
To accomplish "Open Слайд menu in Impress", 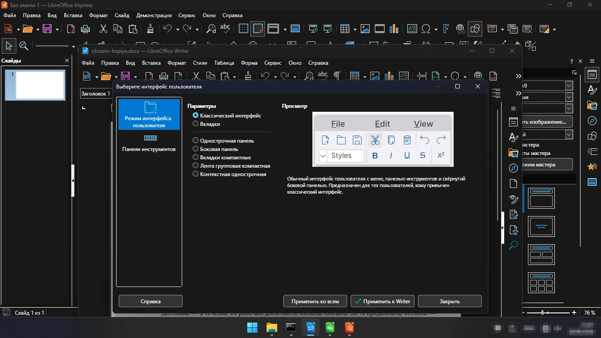I will [x=122, y=15].
